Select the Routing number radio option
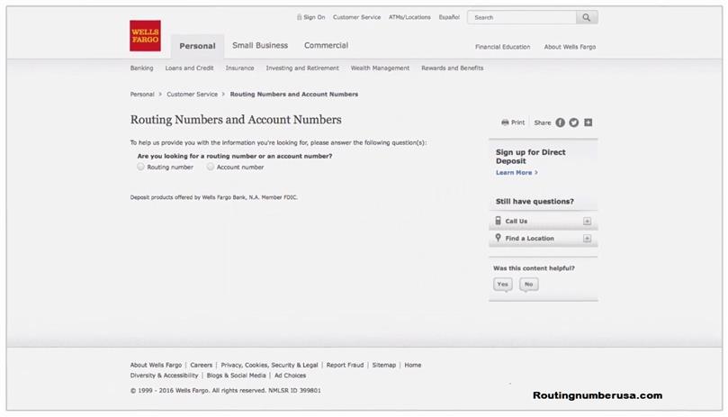The width and height of the screenshot is (728, 417). [140, 167]
